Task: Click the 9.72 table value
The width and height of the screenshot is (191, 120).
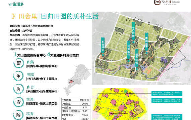Action: (85, 108)
